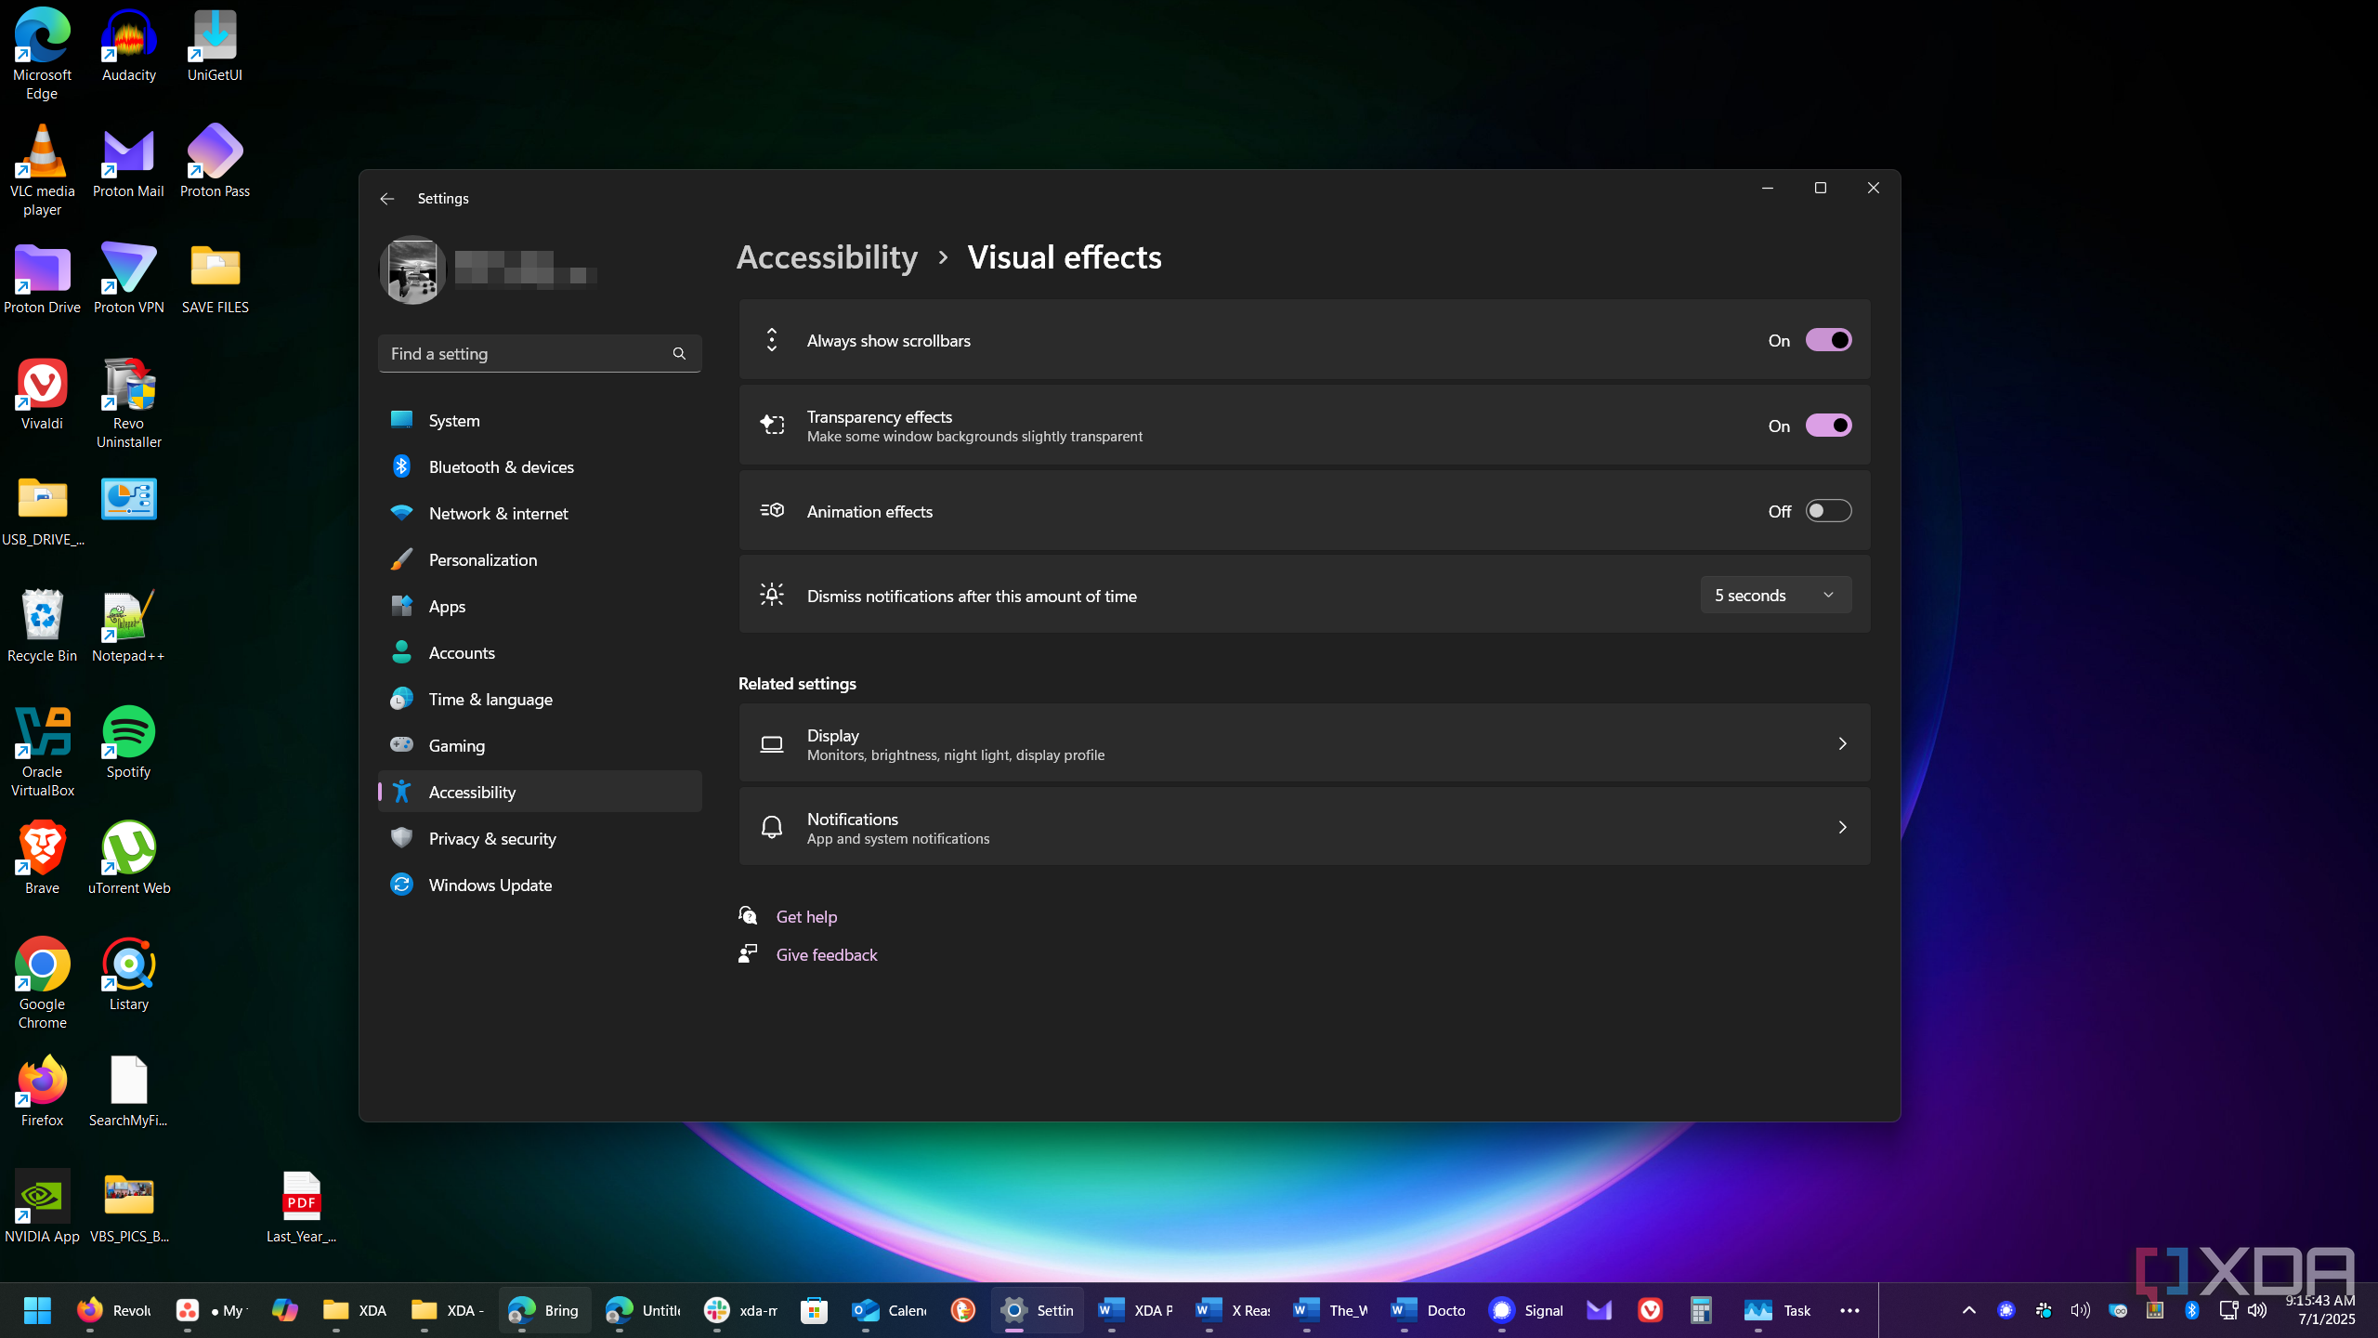This screenshot has width=2378, height=1338.
Task: Select Google Chrome desktop icon
Action: pos(42,983)
